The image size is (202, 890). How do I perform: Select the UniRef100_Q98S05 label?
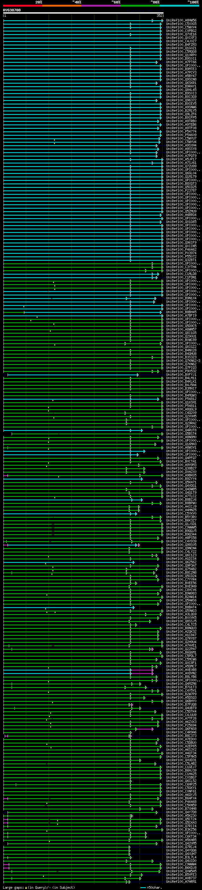pyautogui.click(x=181, y=545)
